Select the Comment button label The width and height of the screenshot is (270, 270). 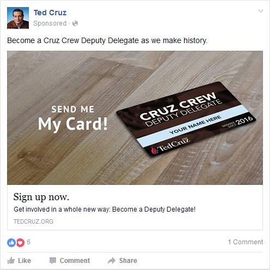point(75,261)
